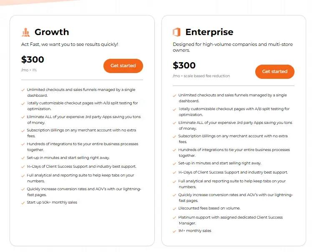
Task: Click '/mo + 1%' pricing note
Action: coord(29,70)
